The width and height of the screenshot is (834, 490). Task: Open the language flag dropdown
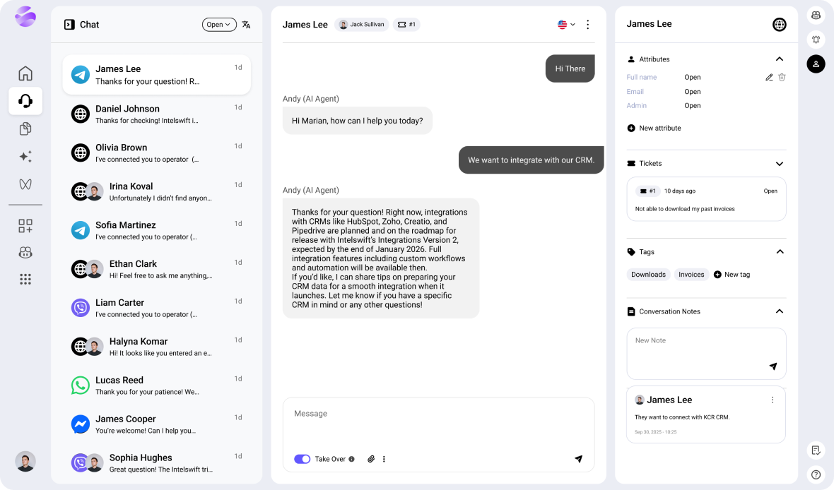tap(566, 25)
